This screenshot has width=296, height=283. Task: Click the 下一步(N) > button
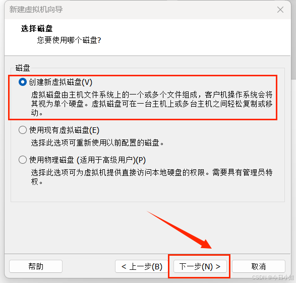(x=200, y=266)
